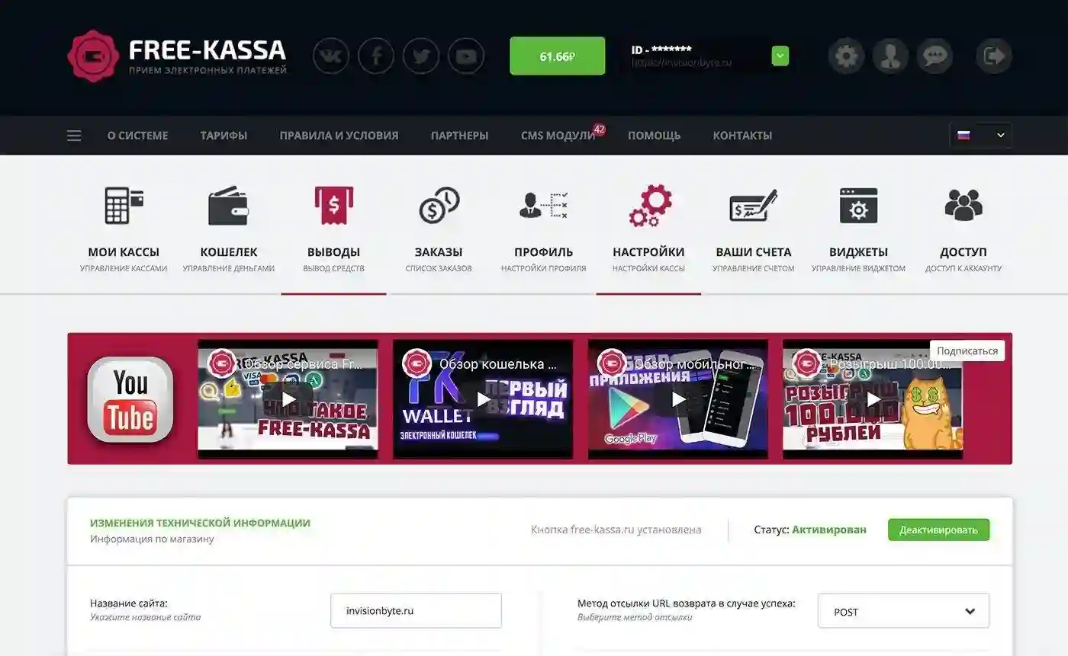This screenshot has height=656, width=1068.
Task: Open the Twitter social icon
Action: pos(421,56)
